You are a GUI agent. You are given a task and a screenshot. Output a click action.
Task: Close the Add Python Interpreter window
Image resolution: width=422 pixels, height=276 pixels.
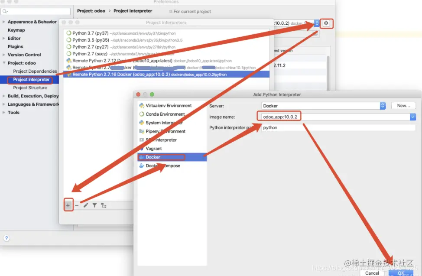pyautogui.click(x=138, y=94)
